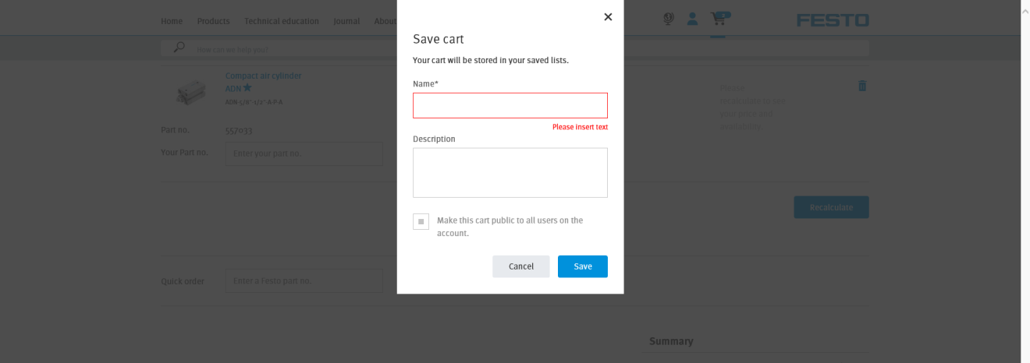
Task: Open the Products menu
Action: click(x=214, y=21)
